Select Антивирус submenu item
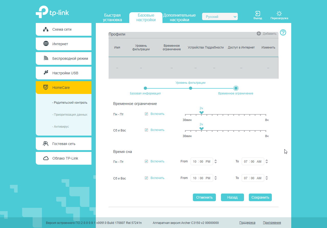Image resolution: width=327 pixels, height=228 pixels. tap(61, 127)
